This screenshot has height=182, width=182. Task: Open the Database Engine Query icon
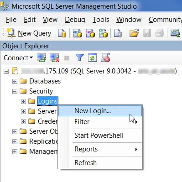(62, 33)
